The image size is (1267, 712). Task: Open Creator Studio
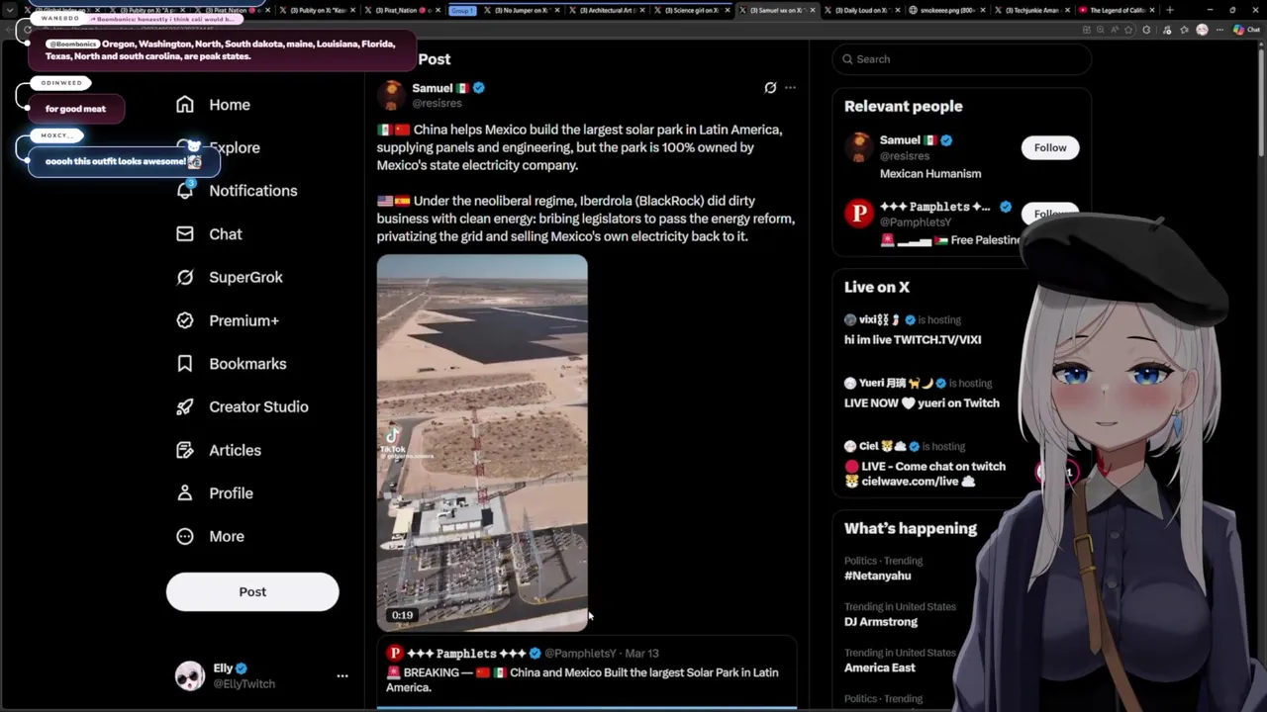[242, 406]
